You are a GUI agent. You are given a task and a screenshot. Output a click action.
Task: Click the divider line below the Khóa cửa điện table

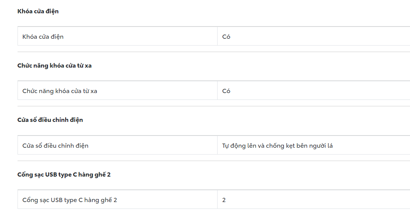pyautogui.click(x=213, y=52)
